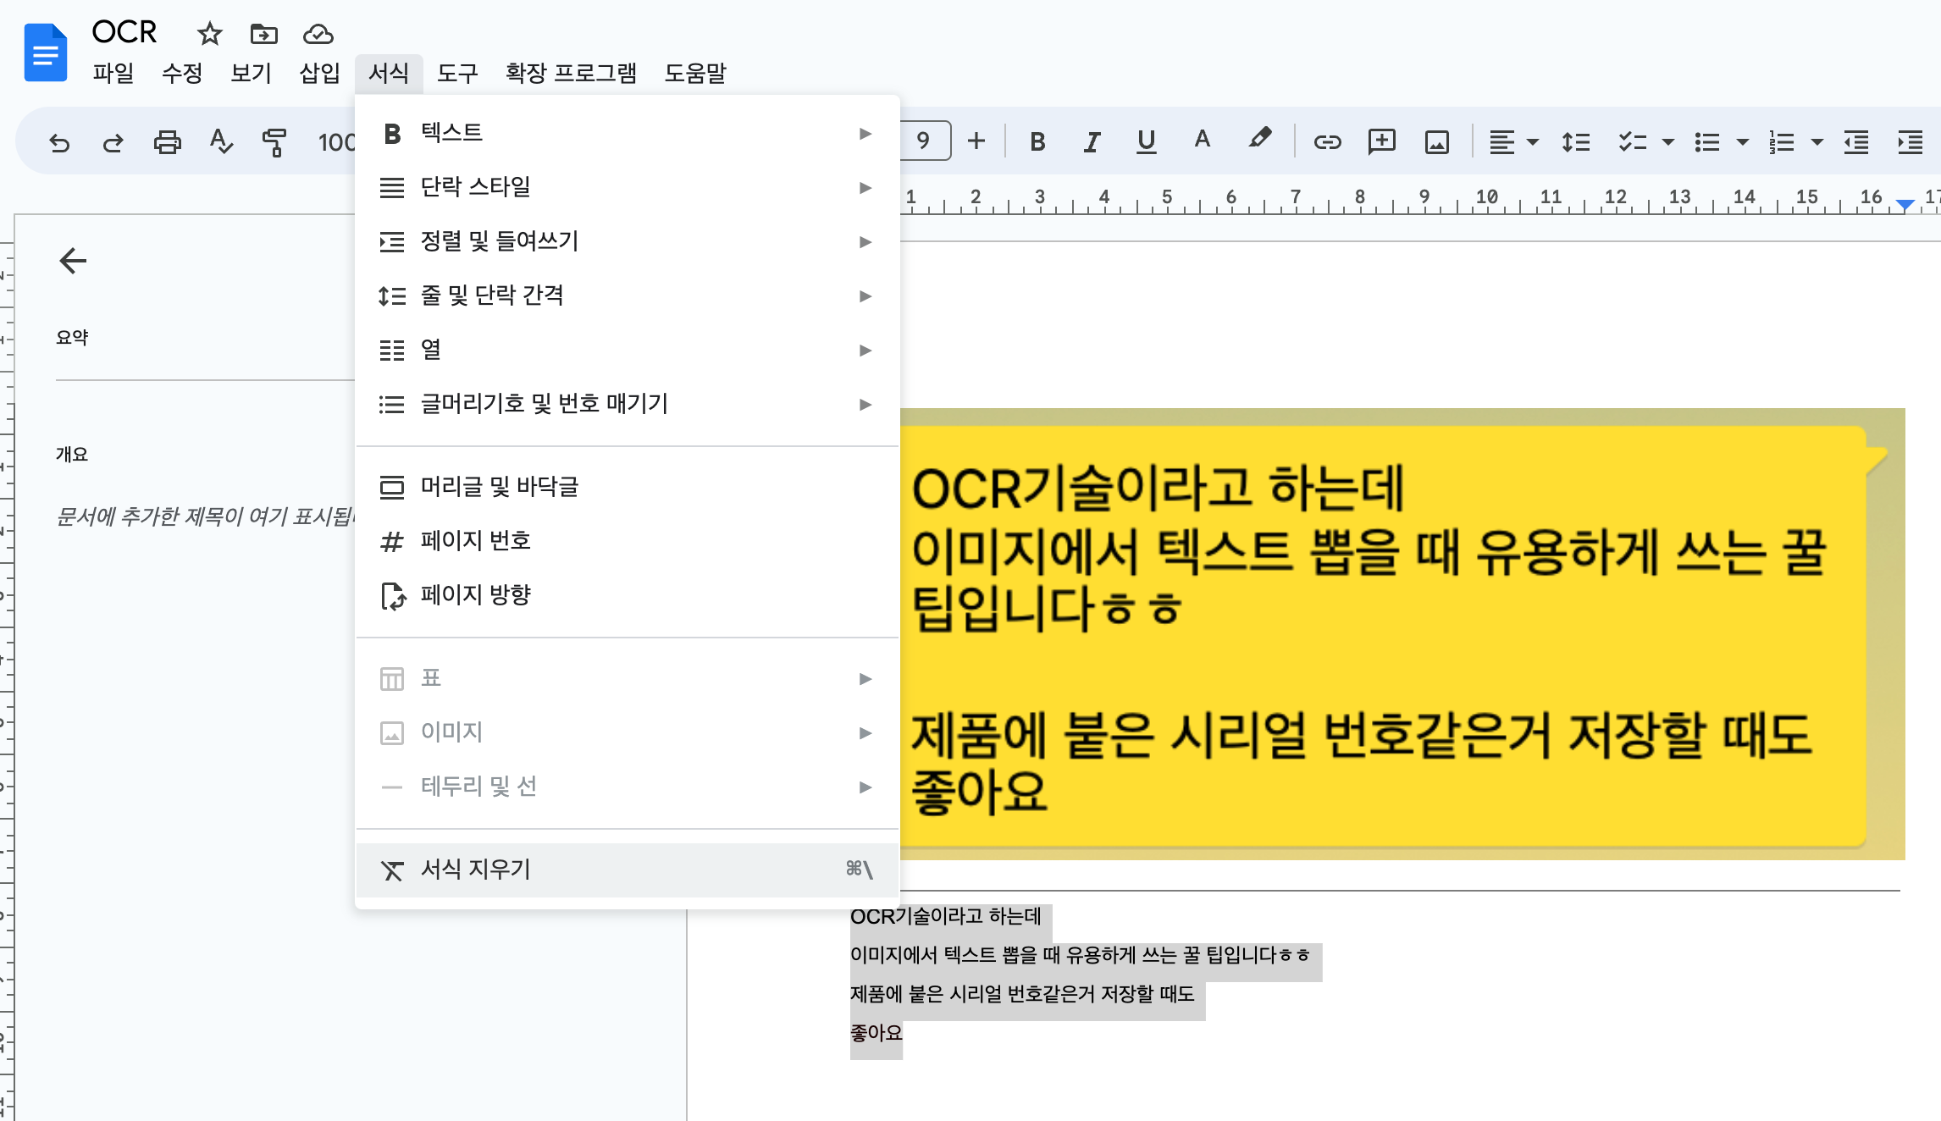
Task: Click the print icon
Action: tap(167, 142)
